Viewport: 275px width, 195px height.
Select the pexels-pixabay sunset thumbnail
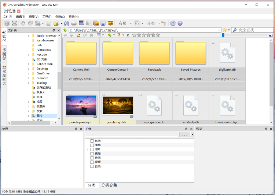(x=81, y=106)
